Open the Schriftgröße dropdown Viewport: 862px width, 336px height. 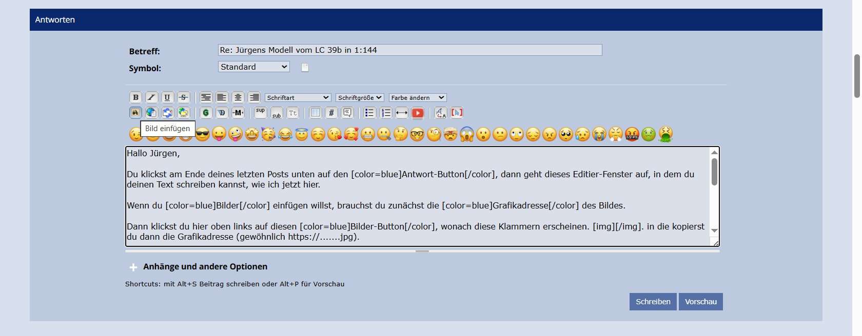point(360,98)
